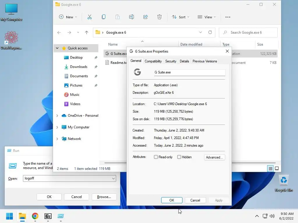Image resolution: width=298 pixels, height=223 pixels.
Task: Click the Run dialog Open text field
Action: (x=69, y=179)
